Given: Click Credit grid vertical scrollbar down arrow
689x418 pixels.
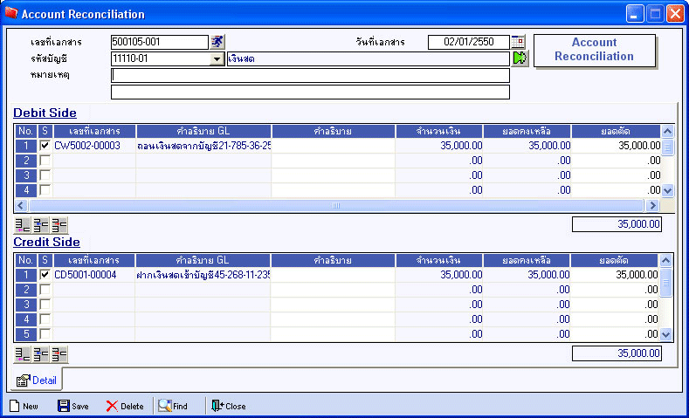Looking at the screenshot, I should click(665, 334).
